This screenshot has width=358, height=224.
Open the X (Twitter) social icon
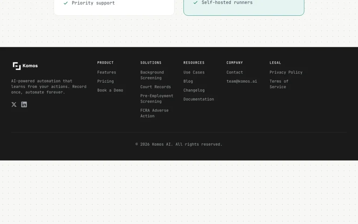[14, 104]
